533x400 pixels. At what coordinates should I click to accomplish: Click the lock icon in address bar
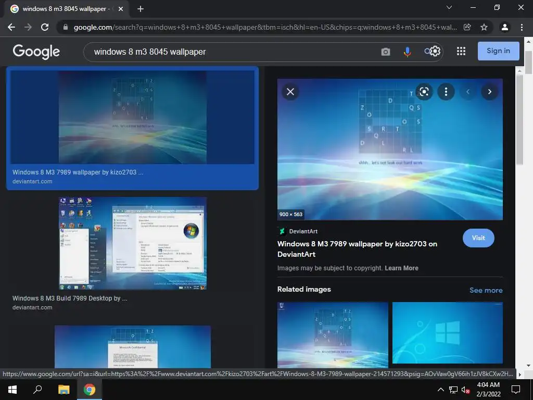click(66, 27)
